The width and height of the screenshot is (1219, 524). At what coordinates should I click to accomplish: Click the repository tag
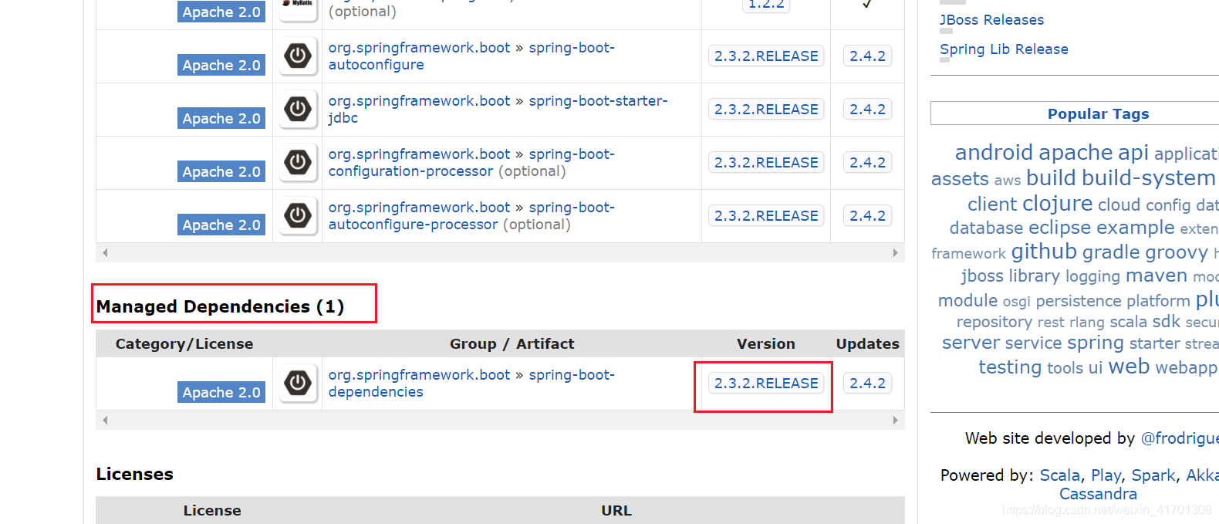point(994,322)
